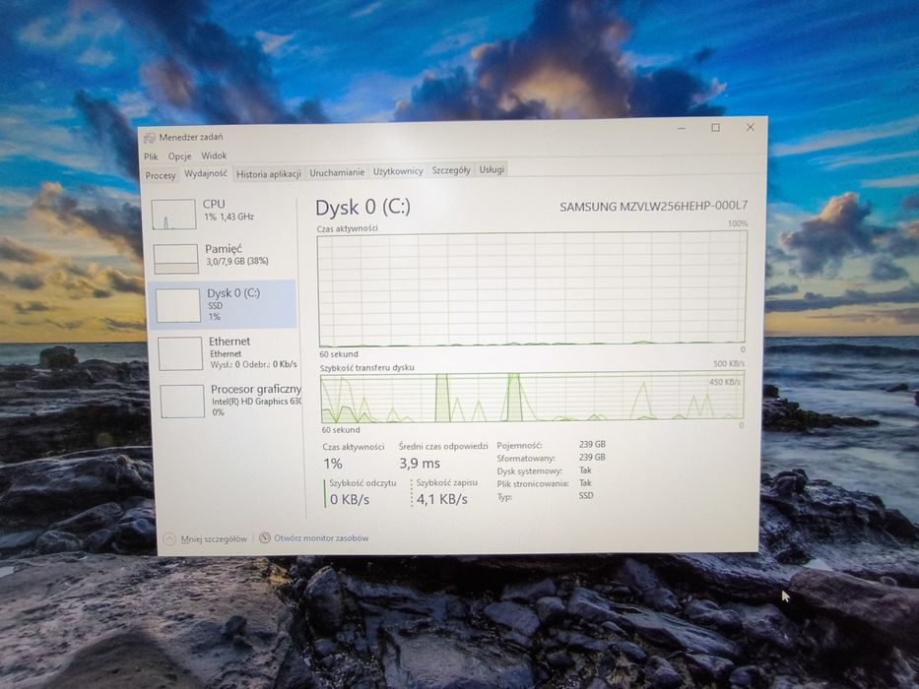Image resolution: width=919 pixels, height=689 pixels.
Task: Click Mniej szczegółów button
Action: (x=206, y=539)
